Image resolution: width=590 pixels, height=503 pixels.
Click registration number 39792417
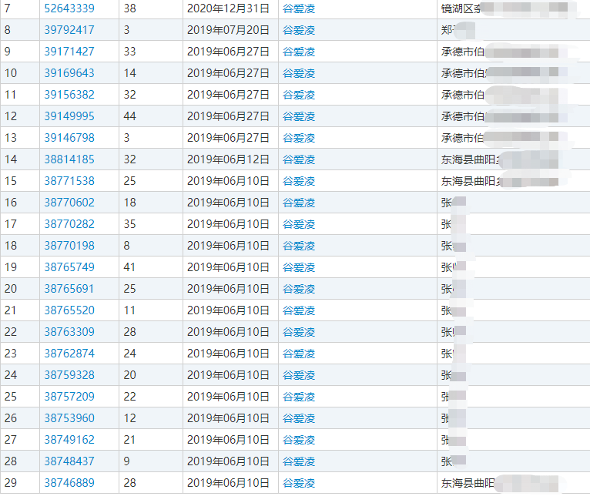[69, 30]
